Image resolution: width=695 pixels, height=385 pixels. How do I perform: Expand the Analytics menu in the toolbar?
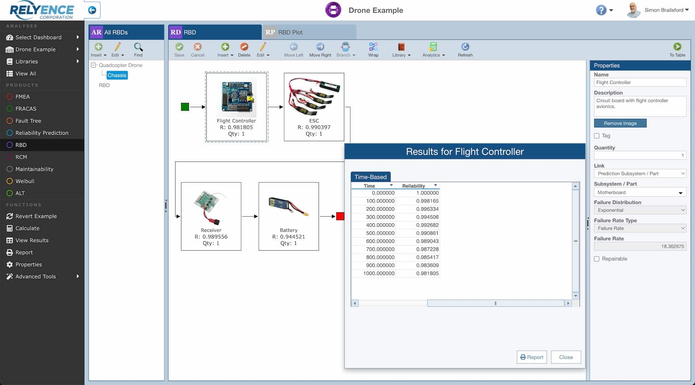tap(433, 50)
